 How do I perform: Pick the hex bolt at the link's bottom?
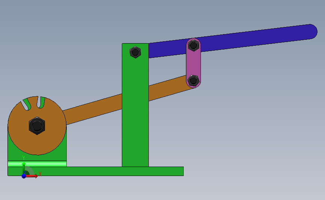point(193,81)
